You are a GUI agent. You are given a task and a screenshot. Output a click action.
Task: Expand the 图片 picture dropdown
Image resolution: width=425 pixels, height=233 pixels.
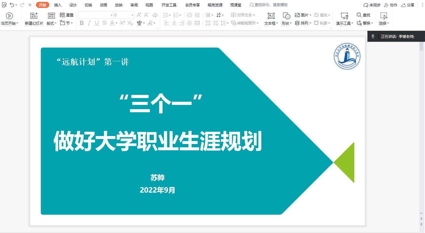pyautogui.click(x=310, y=15)
